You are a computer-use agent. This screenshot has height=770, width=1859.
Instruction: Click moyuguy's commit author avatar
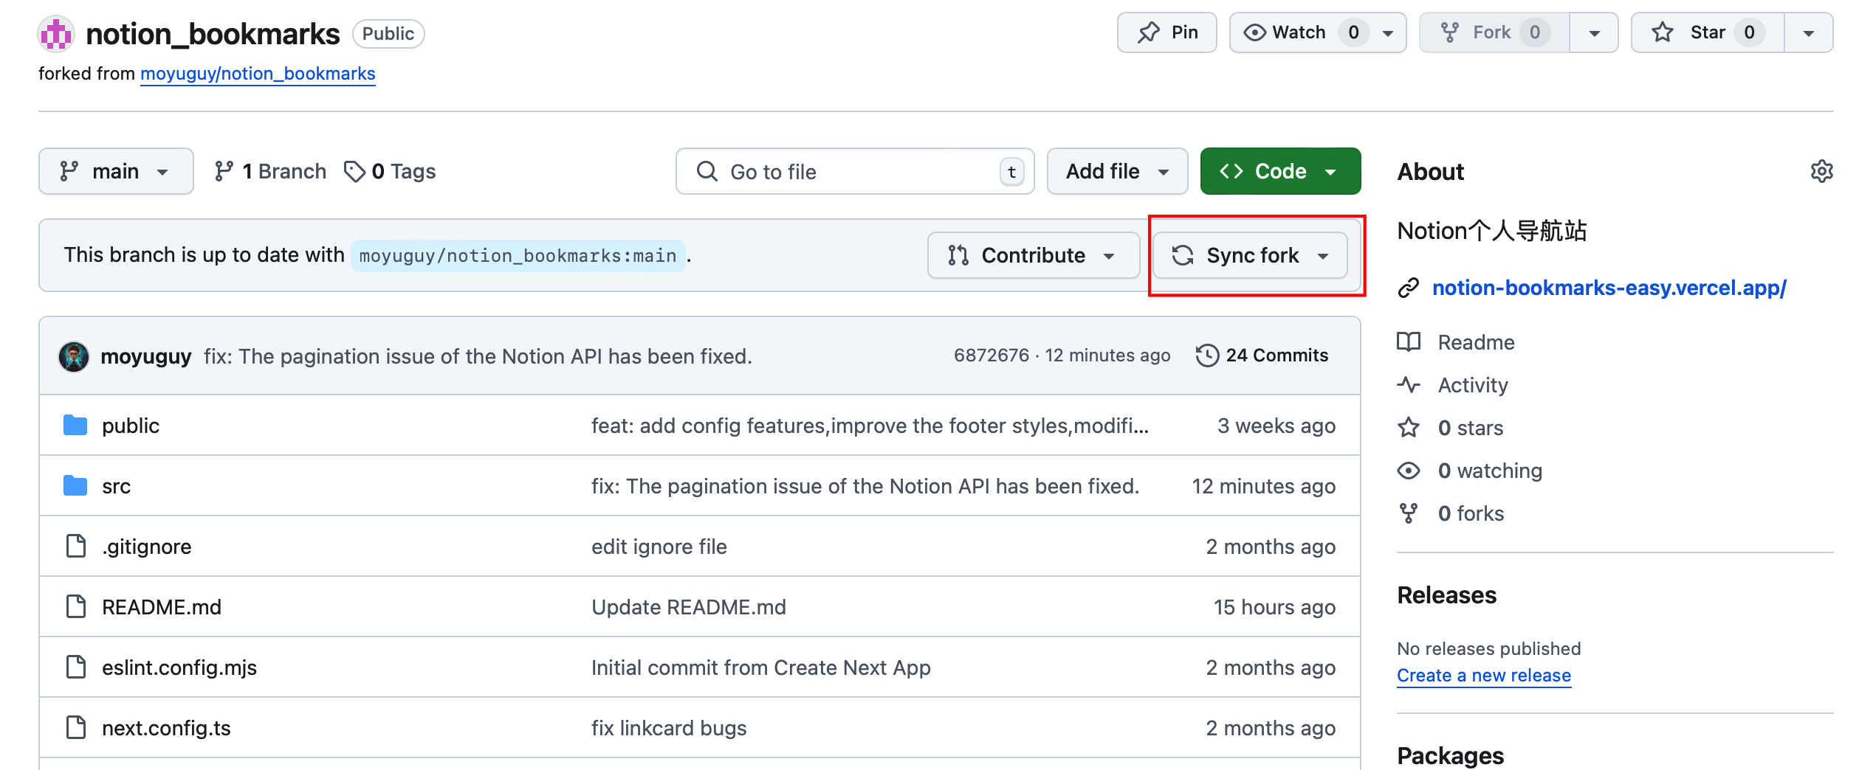pyautogui.click(x=74, y=356)
